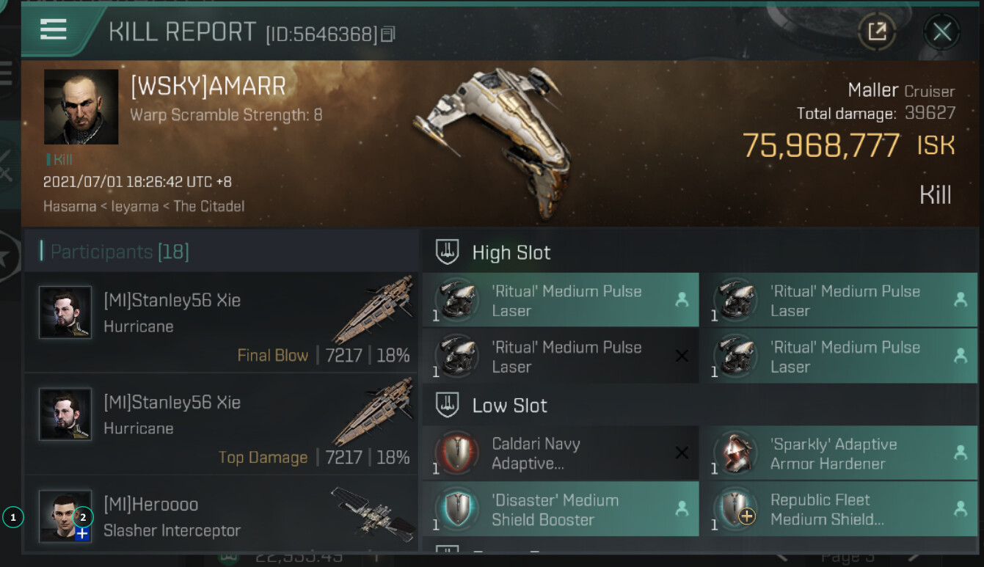This screenshot has height=567, width=984.
Task: Copy the kill report ID
Action: click(388, 34)
